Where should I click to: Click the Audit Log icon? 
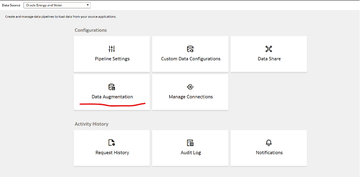point(190,143)
